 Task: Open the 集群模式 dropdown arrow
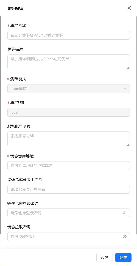point(125,89)
